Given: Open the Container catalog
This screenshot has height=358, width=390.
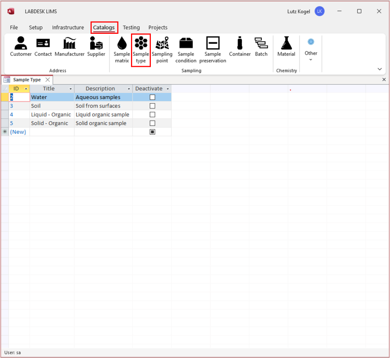Looking at the screenshot, I should (240, 46).
